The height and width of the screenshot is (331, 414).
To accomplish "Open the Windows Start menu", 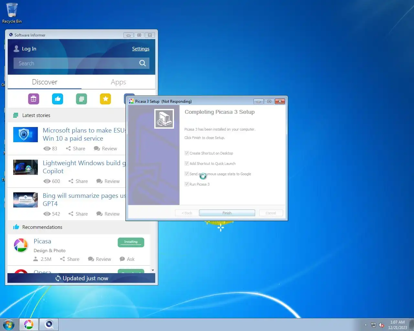I will [x=9, y=325].
